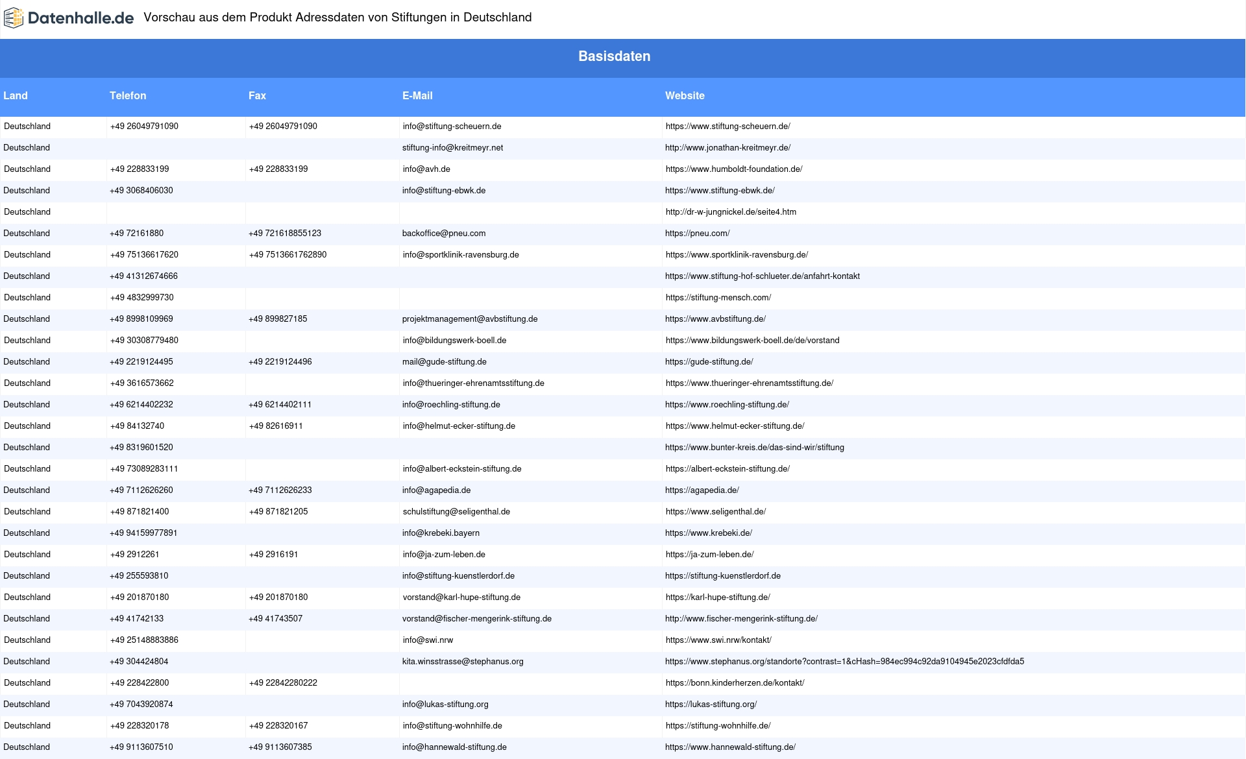Open the https://pneu.com/ website link
The height and width of the screenshot is (759, 1246).
click(697, 234)
